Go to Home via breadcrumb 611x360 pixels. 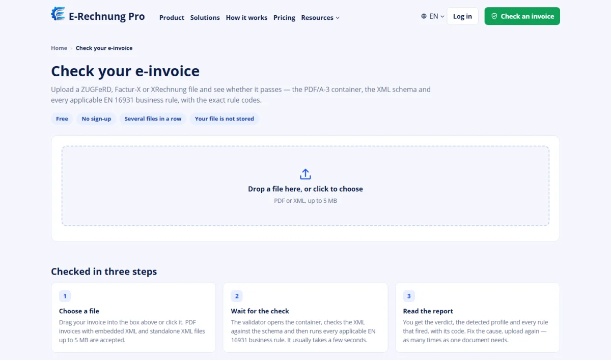click(59, 48)
